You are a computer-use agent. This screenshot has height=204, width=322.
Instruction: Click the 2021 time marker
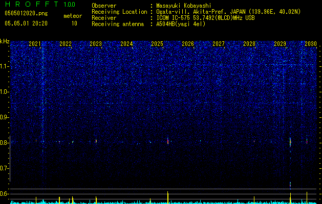tap(34, 44)
